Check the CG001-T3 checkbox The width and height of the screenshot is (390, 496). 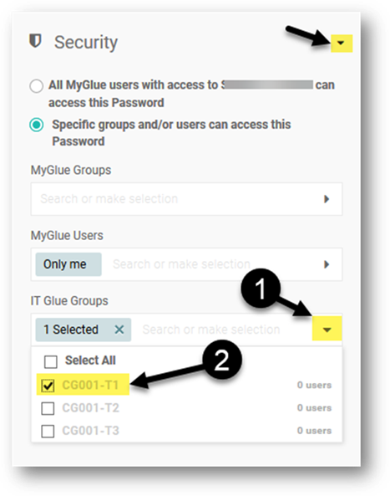[48, 431]
